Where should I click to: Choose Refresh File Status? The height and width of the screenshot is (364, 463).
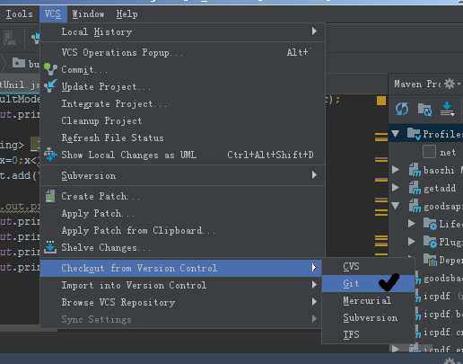[182, 138]
